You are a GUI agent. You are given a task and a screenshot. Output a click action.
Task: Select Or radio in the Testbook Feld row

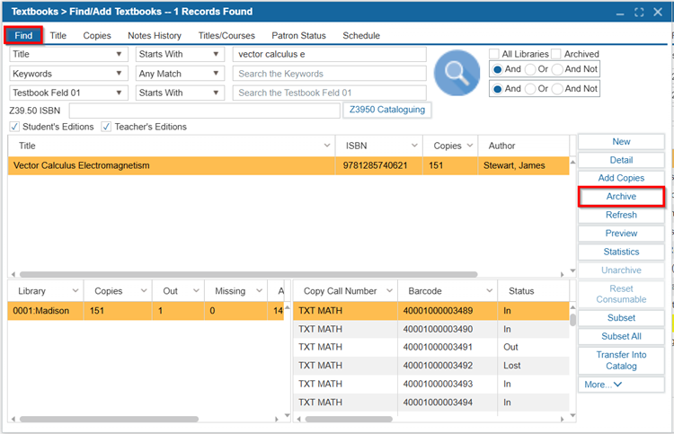pyautogui.click(x=530, y=89)
